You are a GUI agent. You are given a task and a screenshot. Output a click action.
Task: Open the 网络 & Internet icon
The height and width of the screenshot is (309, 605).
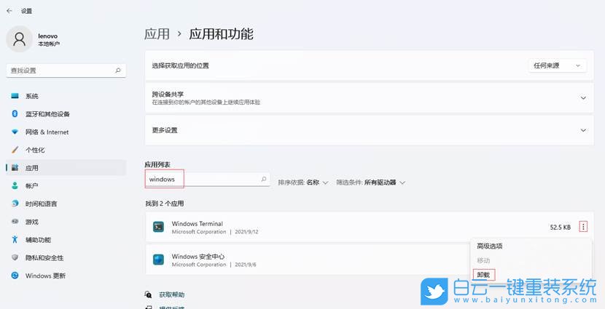coord(15,132)
